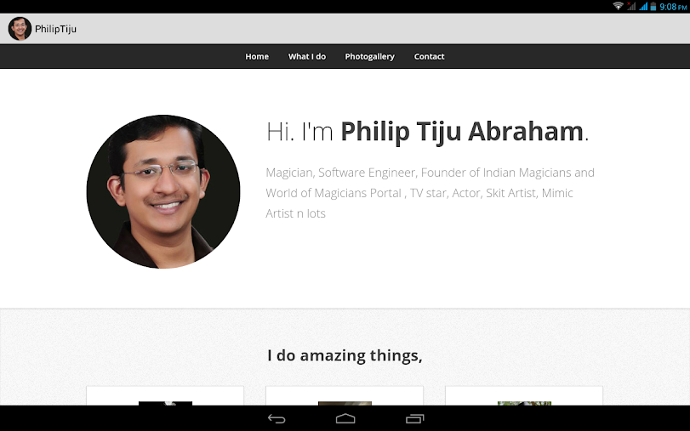
Task: Go to the What I do section
Action: 307,57
